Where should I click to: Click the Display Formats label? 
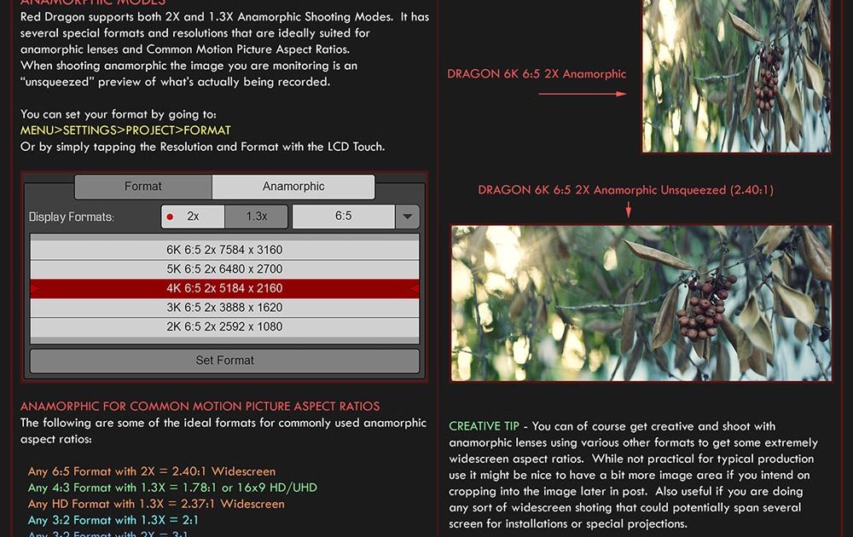(72, 217)
